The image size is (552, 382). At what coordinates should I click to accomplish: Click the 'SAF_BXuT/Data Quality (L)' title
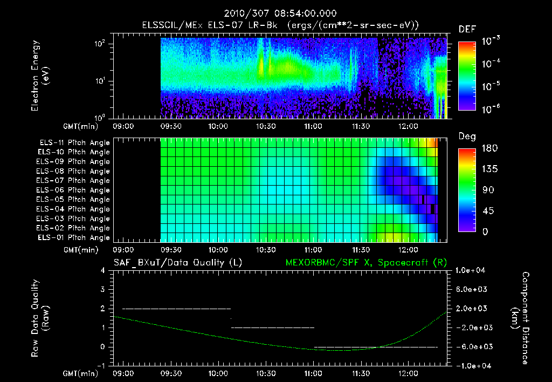[178, 263]
